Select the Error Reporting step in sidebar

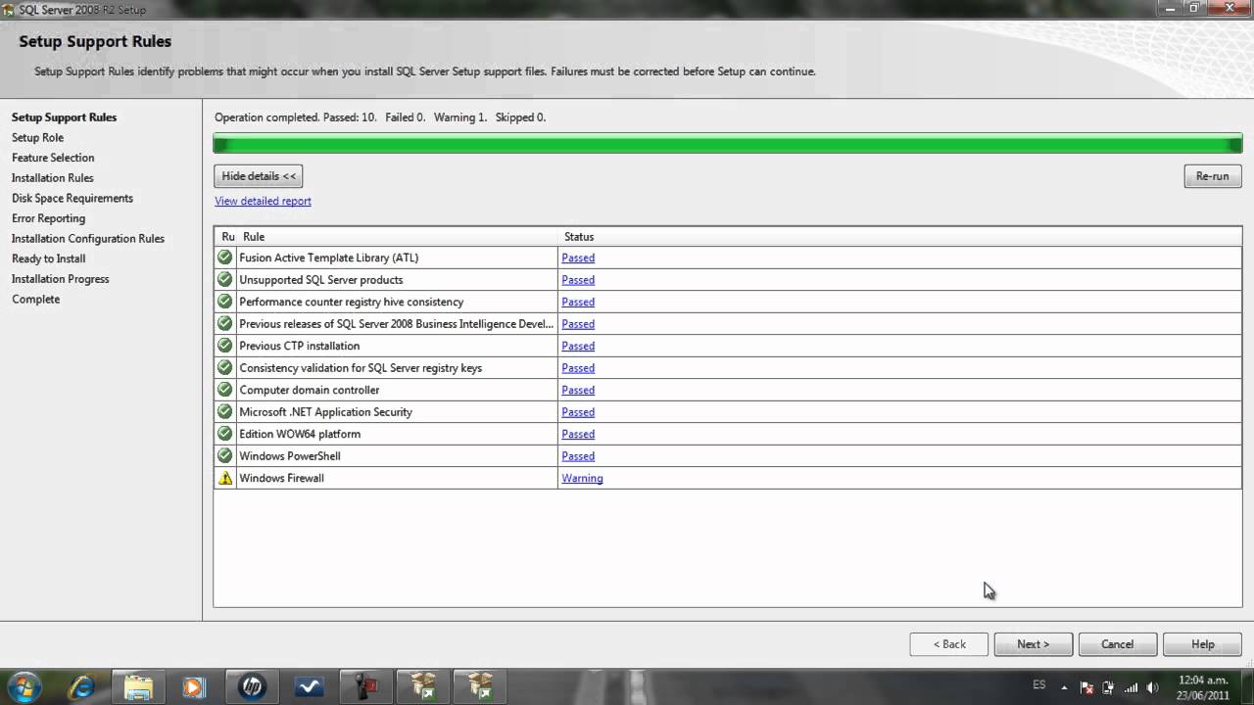pos(48,218)
